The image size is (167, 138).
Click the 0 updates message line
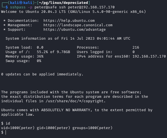42,74
